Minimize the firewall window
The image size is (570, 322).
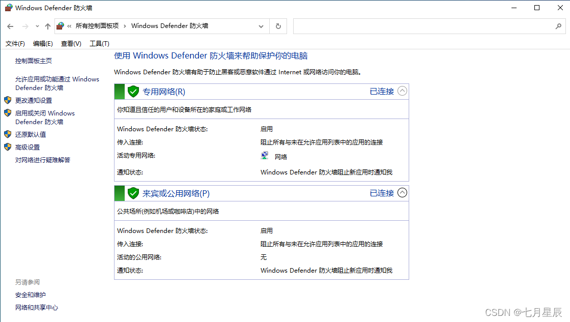[x=514, y=8]
